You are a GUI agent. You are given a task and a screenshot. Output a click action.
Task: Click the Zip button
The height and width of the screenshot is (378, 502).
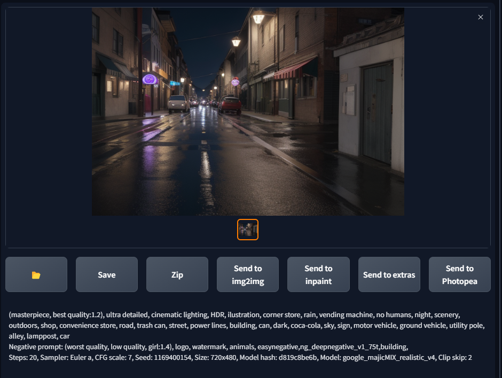tap(177, 274)
